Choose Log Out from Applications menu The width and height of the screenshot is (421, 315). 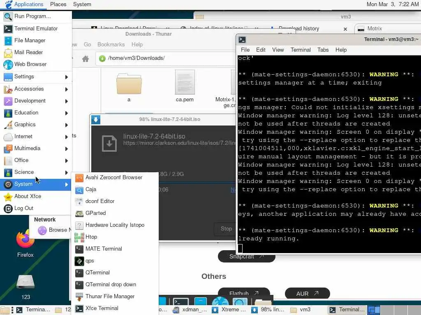[36, 208]
